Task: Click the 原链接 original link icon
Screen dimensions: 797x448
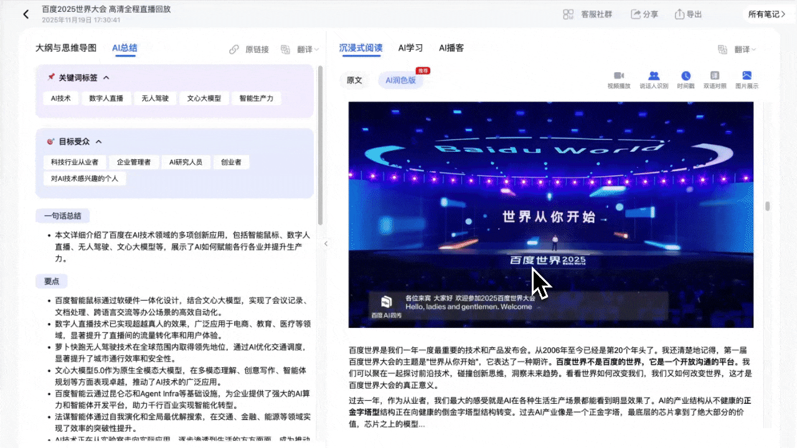Action: pyautogui.click(x=235, y=48)
